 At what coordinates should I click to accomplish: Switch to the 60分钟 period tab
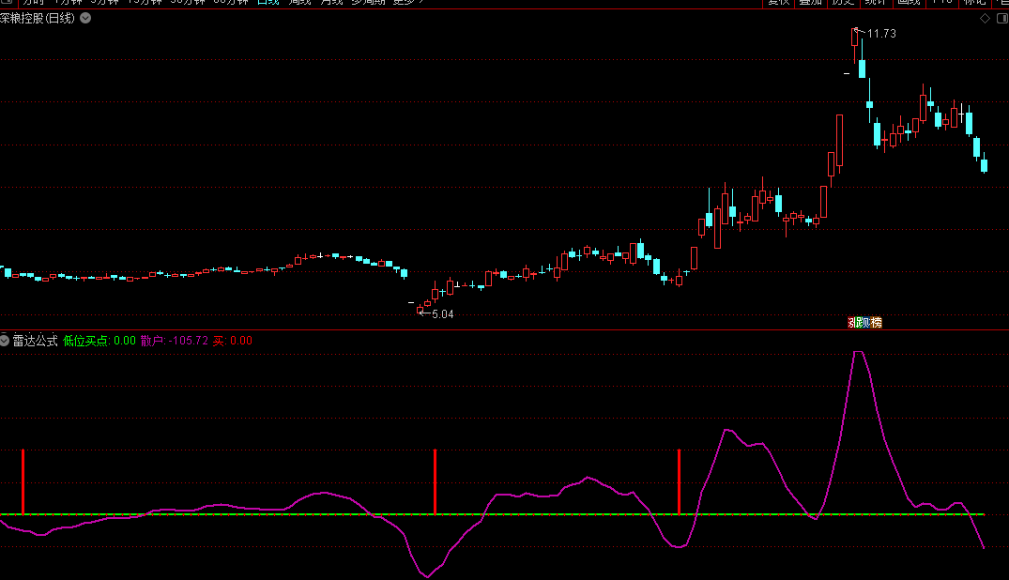pos(230,3)
